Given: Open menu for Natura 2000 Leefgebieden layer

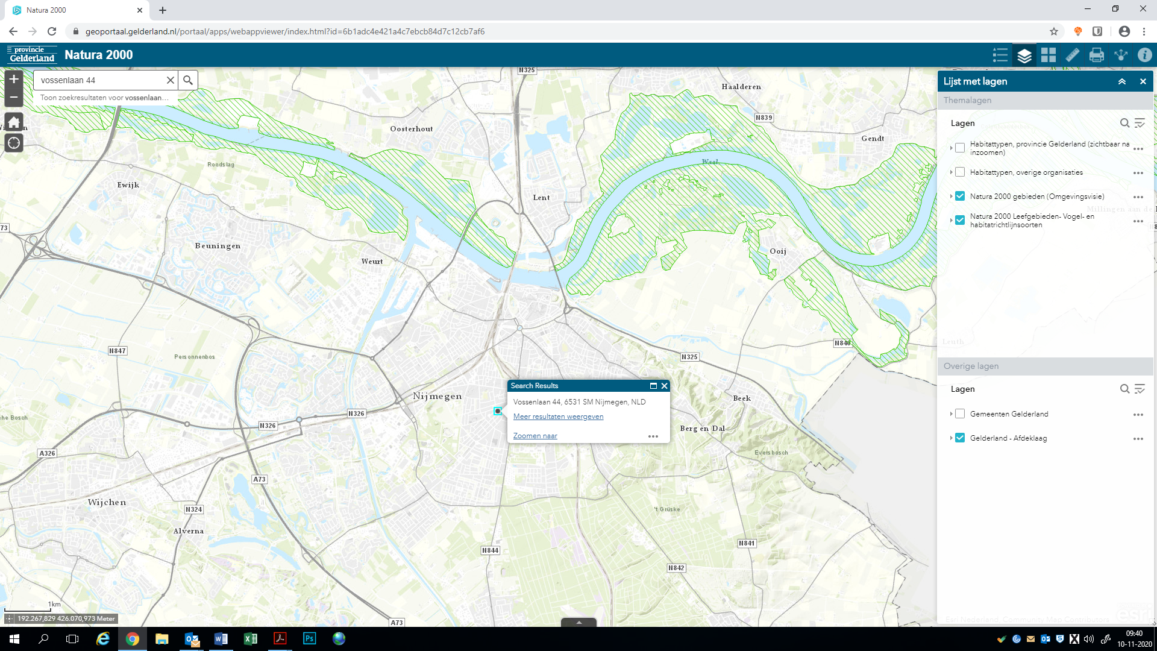Looking at the screenshot, I should [1138, 221].
